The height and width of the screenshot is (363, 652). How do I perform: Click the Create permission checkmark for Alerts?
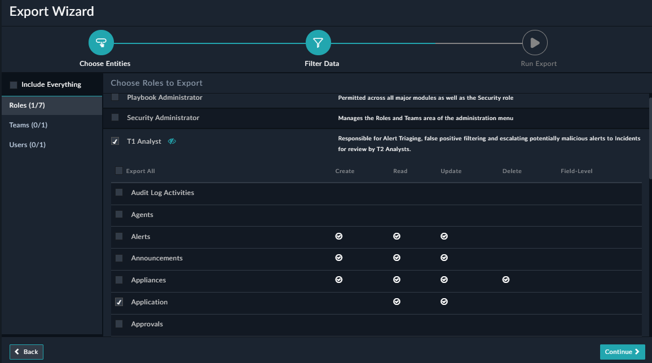338,236
